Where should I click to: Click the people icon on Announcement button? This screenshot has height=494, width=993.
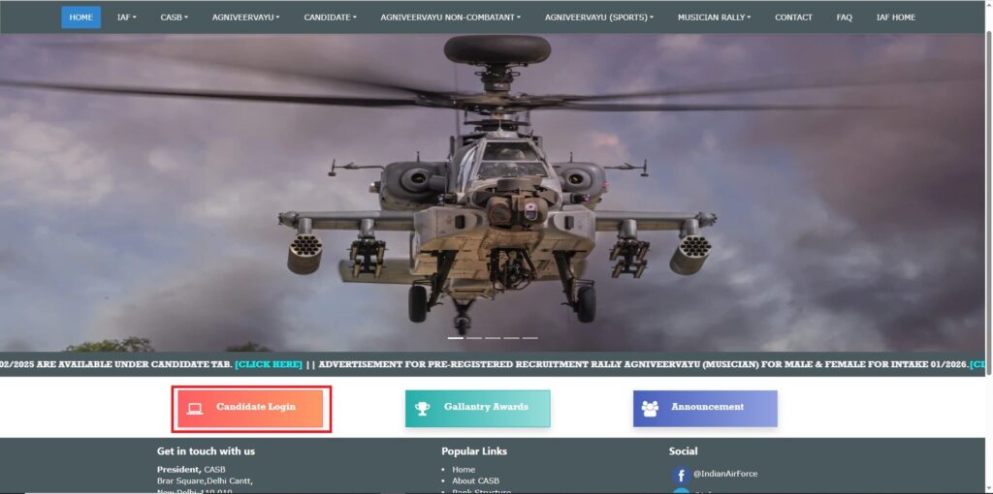[650, 408]
